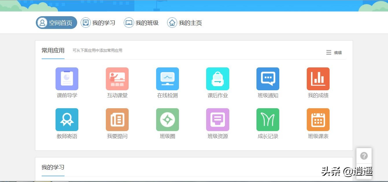
Task: Open 班级通知 class notifications
Action: (268, 78)
